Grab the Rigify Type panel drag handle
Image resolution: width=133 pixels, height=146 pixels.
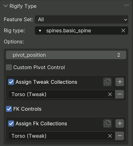tap(127, 6)
